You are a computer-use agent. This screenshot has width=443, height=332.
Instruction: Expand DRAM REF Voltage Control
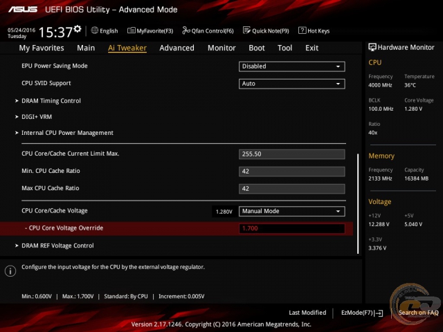click(54, 246)
